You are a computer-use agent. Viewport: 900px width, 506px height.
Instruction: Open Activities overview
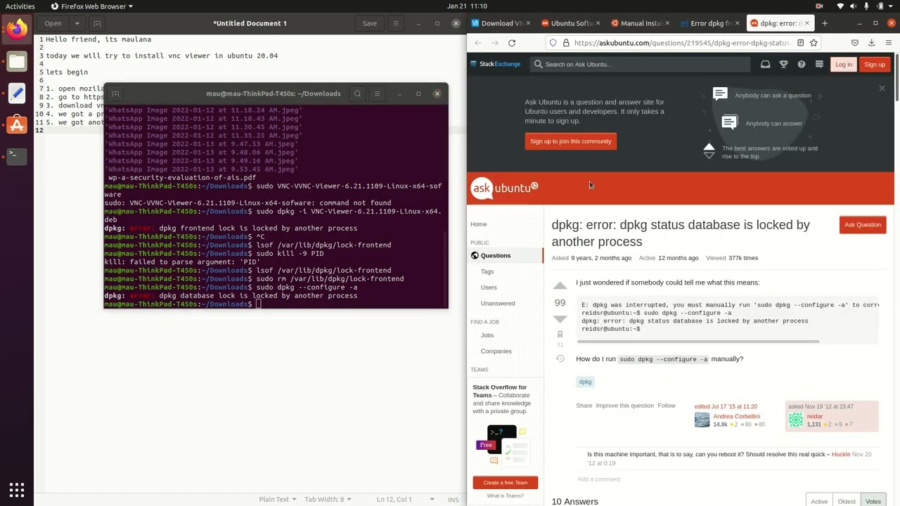click(x=20, y=6)
